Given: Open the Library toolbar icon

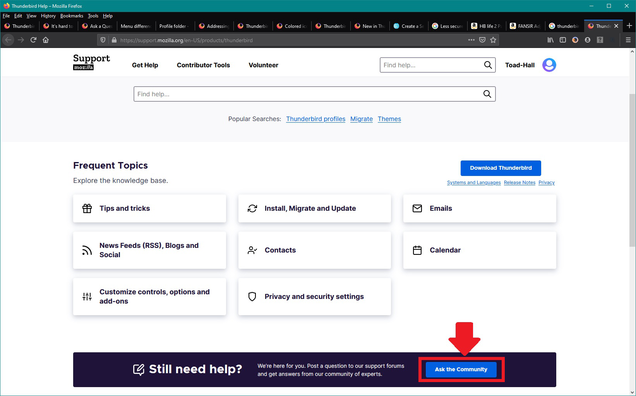Looking at the screenshot, I should point(550,40).
